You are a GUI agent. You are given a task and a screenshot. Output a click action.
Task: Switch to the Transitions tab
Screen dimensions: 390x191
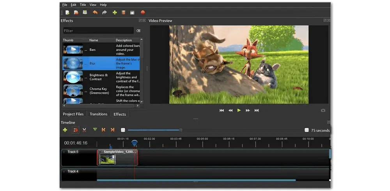click(99, 114)
